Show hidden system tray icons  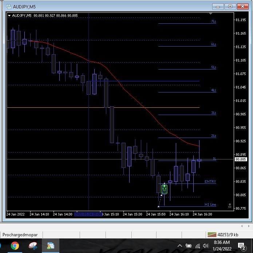(x=180, y=246)
